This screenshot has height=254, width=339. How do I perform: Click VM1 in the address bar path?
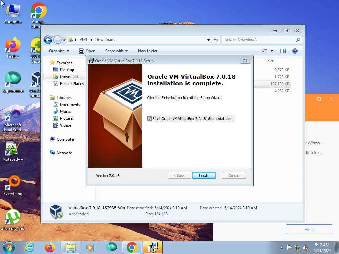pos(83,40)
